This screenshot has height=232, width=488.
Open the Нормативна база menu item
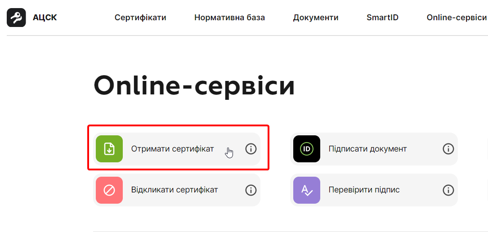(x=229, y=18)
